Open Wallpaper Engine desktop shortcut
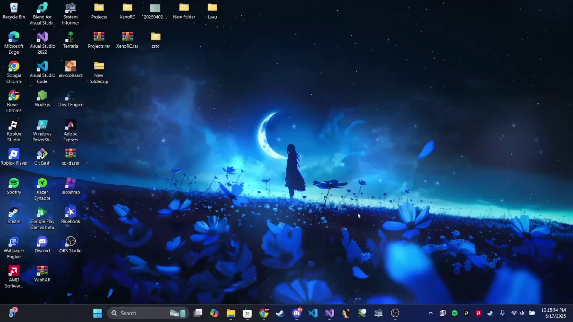 14,247
